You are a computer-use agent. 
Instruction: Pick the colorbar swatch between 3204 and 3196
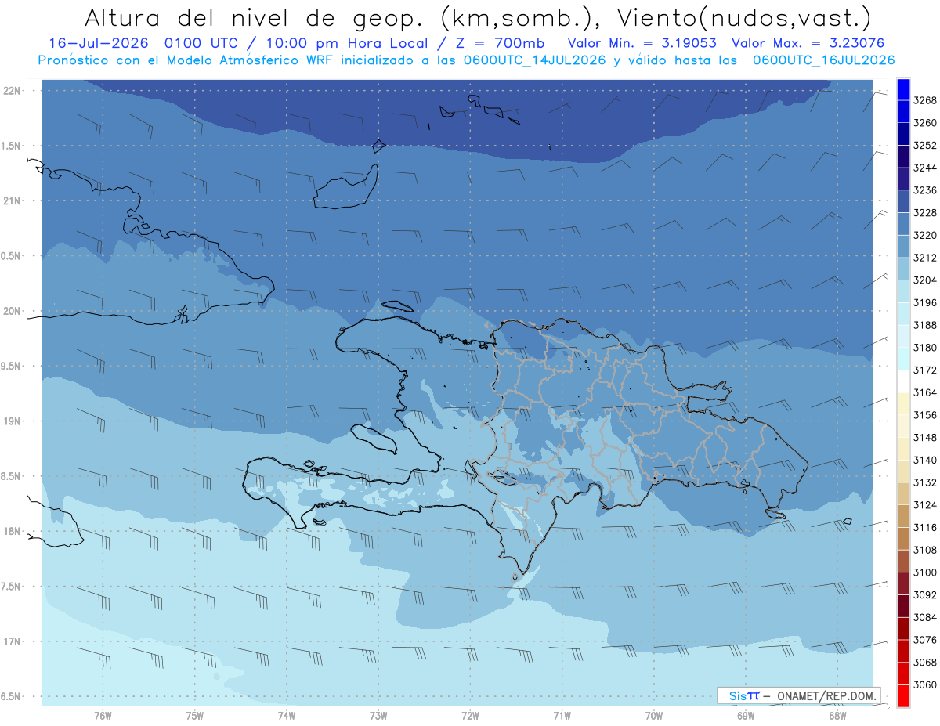click(902, 291)
